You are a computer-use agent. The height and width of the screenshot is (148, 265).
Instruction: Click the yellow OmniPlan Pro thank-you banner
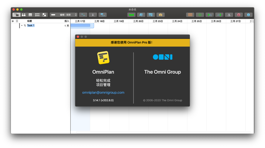click(132, 42)
